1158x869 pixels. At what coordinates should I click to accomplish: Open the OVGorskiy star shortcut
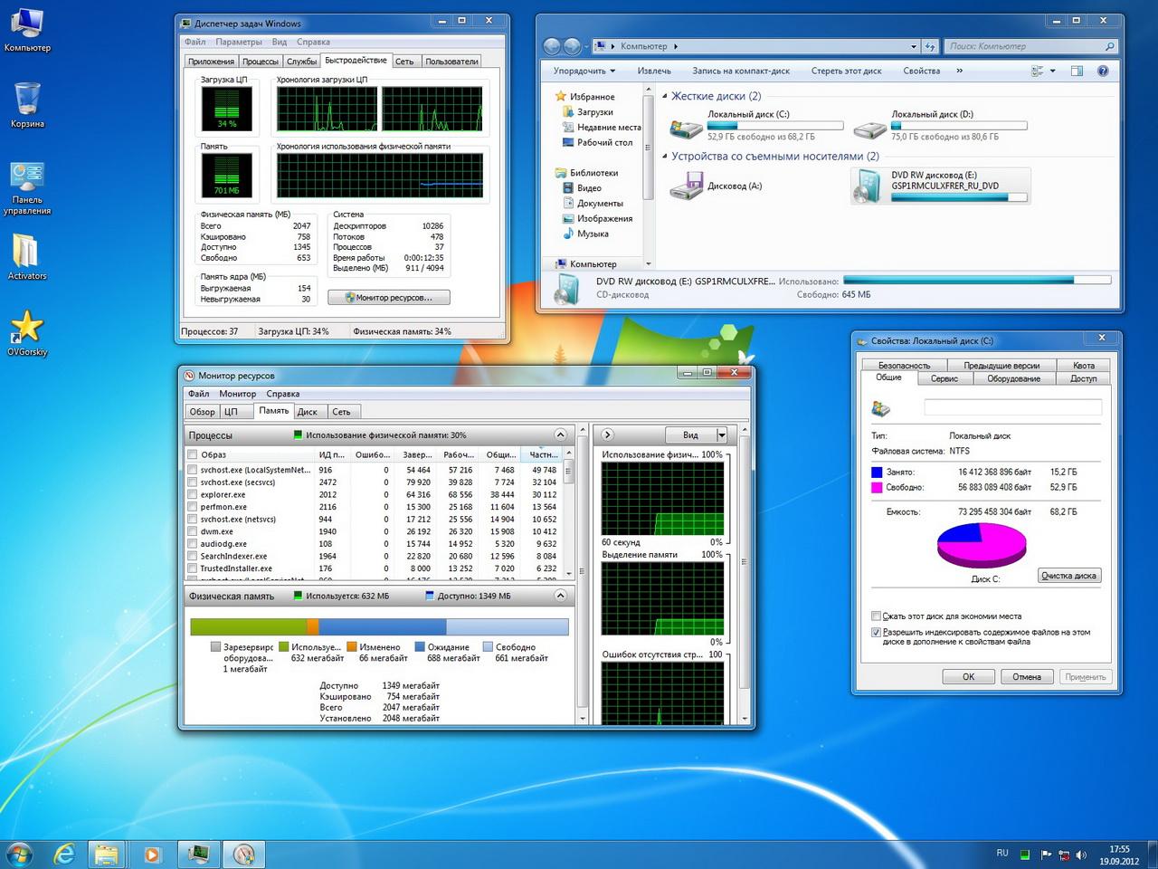point(27,331)
